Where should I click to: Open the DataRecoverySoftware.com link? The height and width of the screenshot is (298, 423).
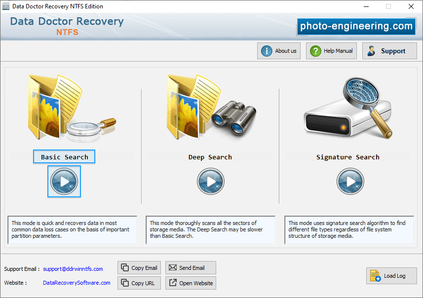click(77, 283)
